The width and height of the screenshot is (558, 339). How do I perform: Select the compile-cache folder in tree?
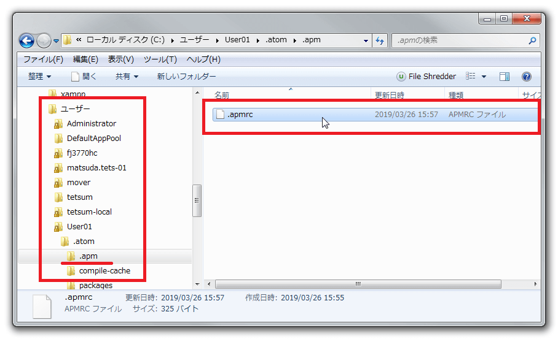pos(104,270)
